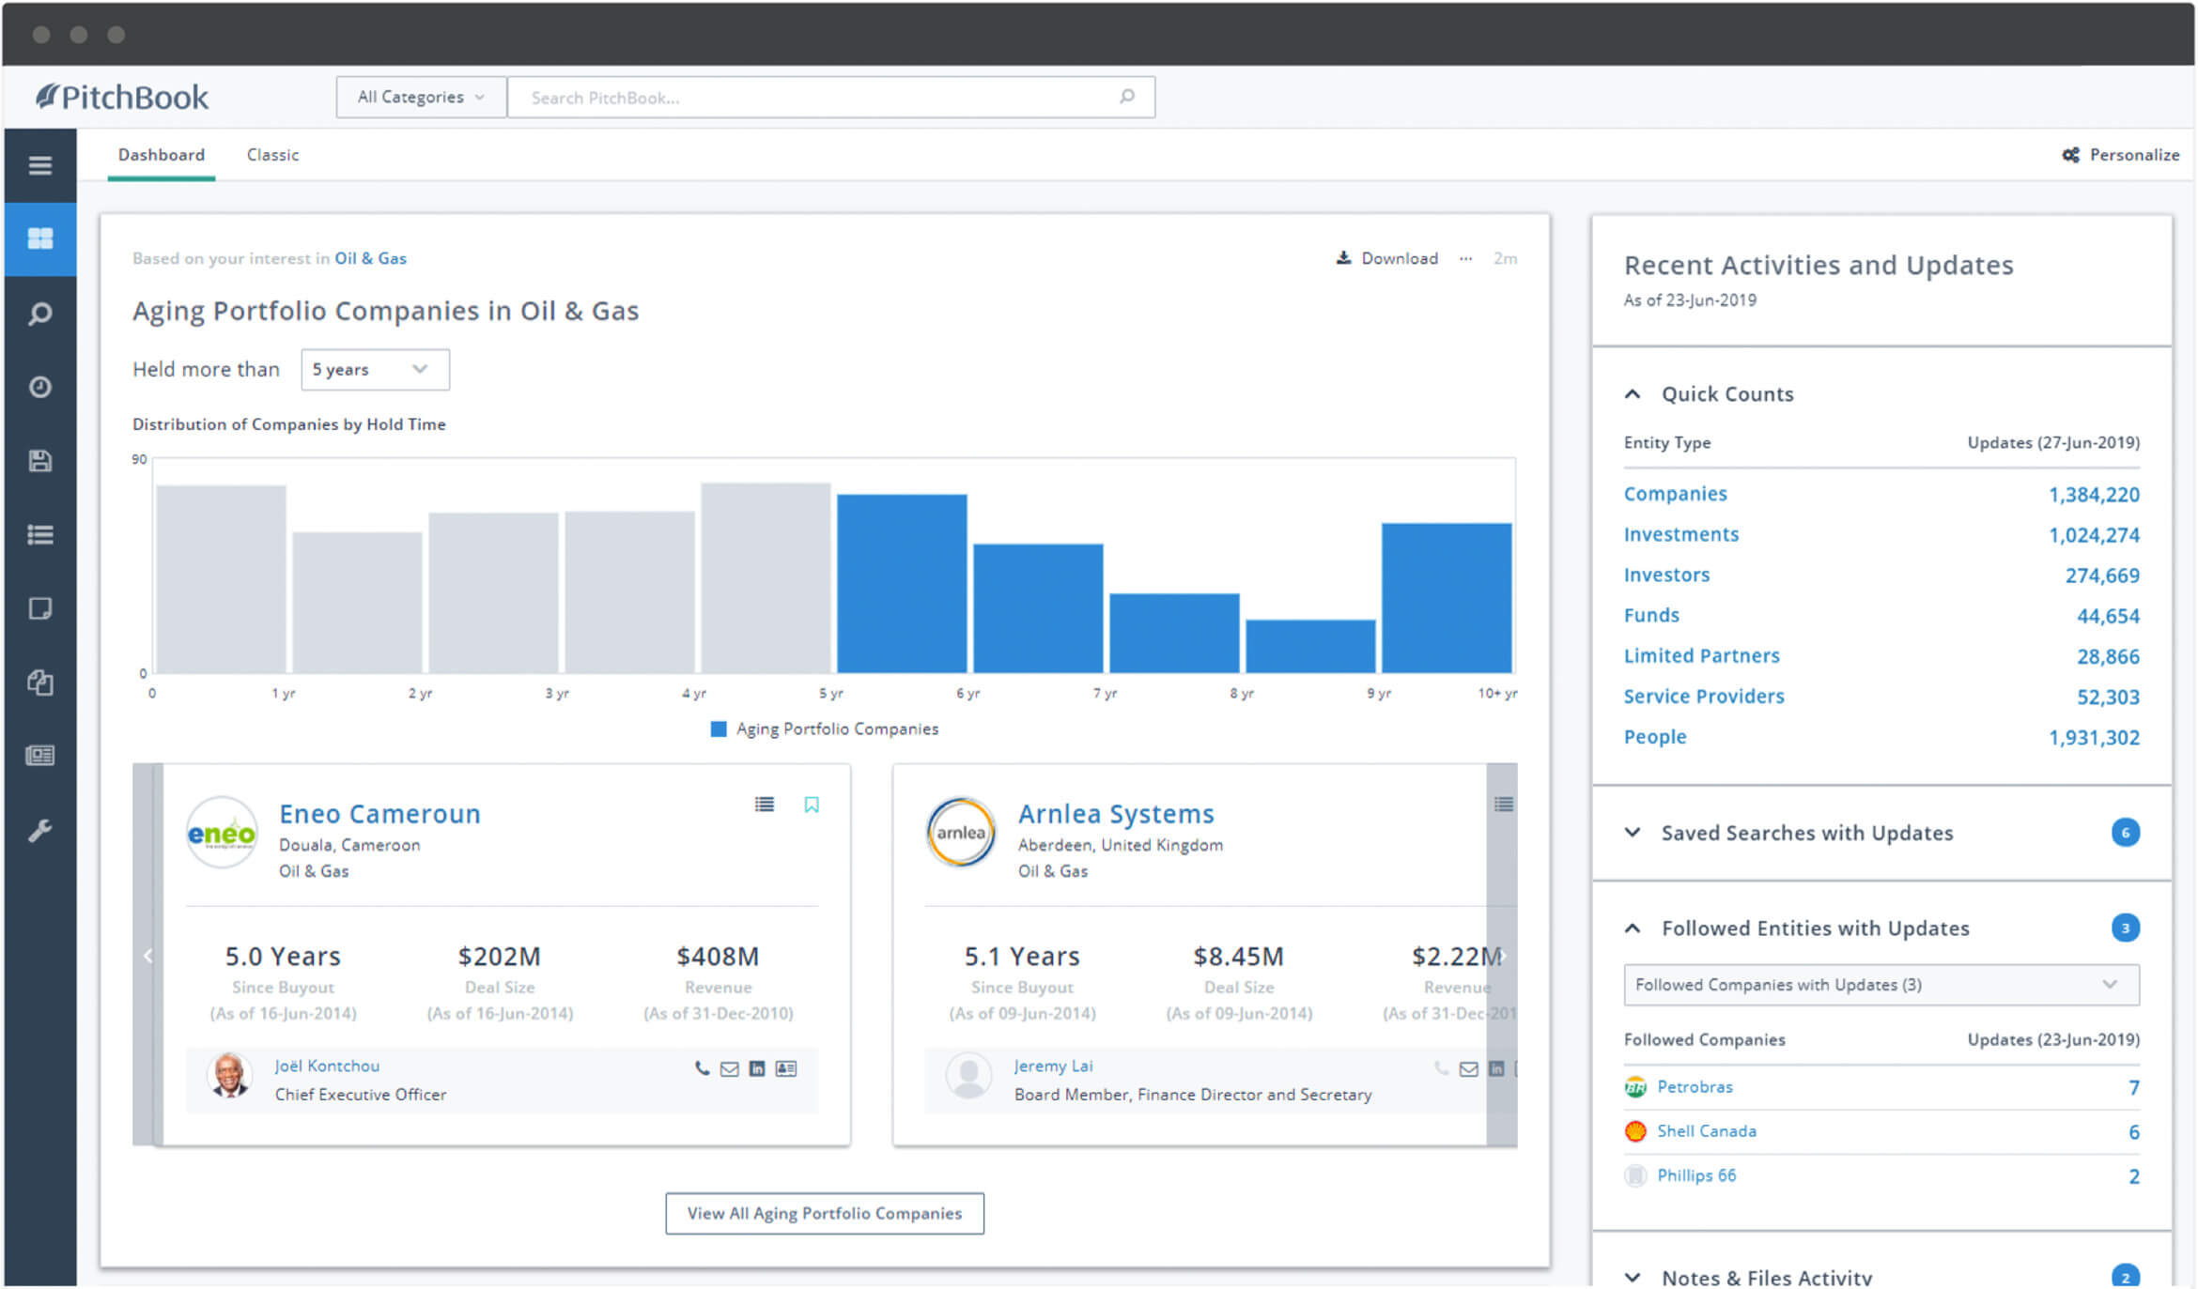Open the Shell Canada followed company
The height and width of the screenshot is (1289, 2198).
point(1706,1131)
